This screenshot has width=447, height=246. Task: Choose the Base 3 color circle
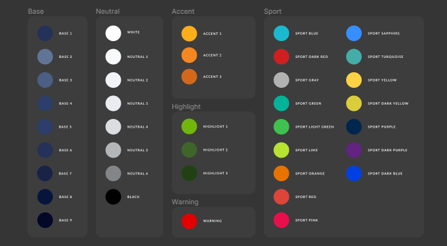coord(45,80)
